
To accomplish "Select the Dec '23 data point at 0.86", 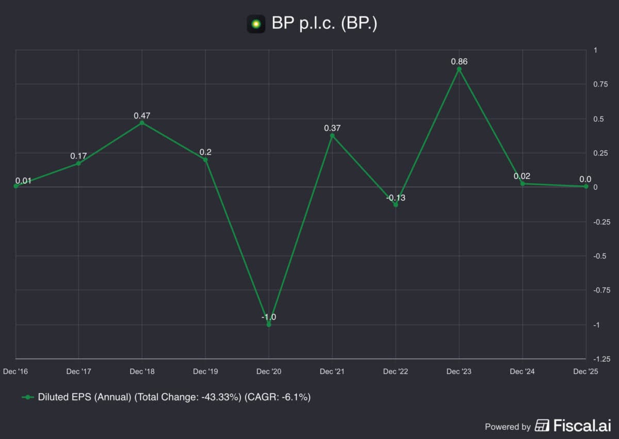I will point(459,69).
